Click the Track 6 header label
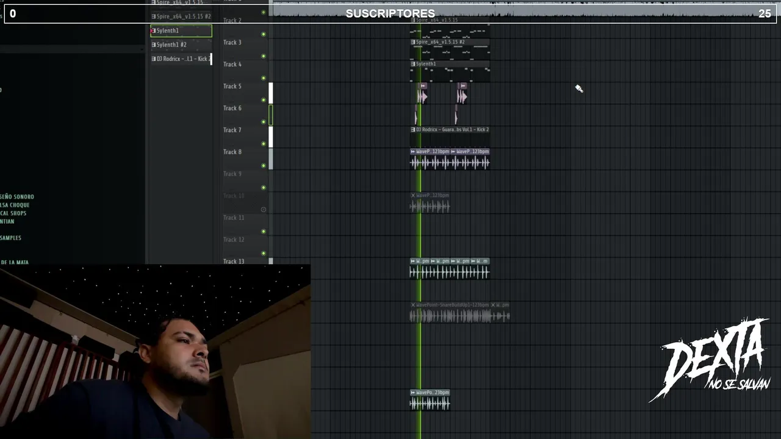The image size is (781, 439). (232, 108)
